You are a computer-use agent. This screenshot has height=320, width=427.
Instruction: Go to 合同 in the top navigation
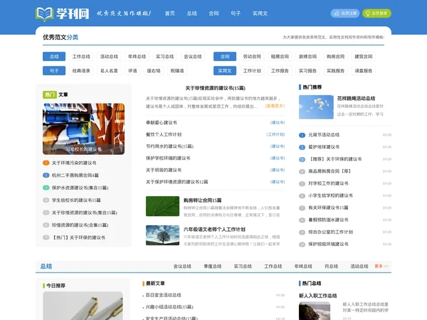click(213, 13)
